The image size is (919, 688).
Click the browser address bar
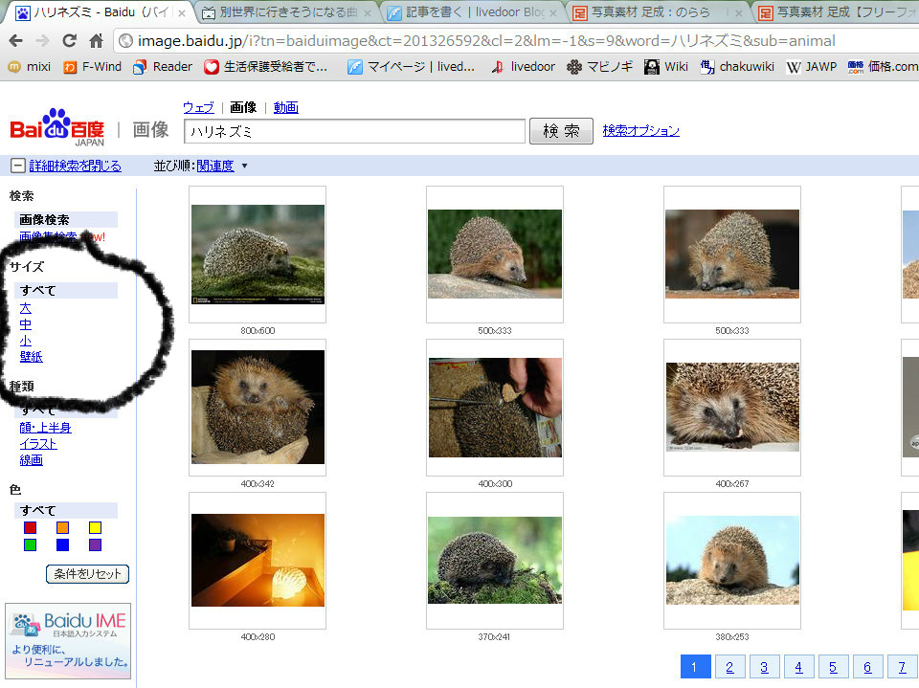(x=516, y=40)
